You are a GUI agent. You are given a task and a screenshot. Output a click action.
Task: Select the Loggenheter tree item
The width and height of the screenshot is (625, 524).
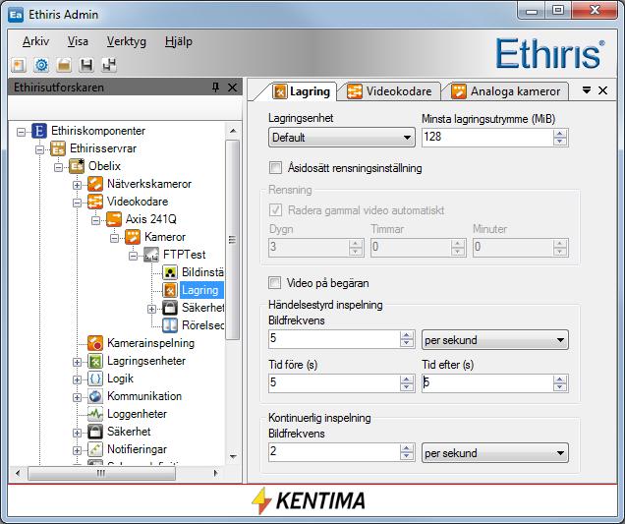coord(137,414)
